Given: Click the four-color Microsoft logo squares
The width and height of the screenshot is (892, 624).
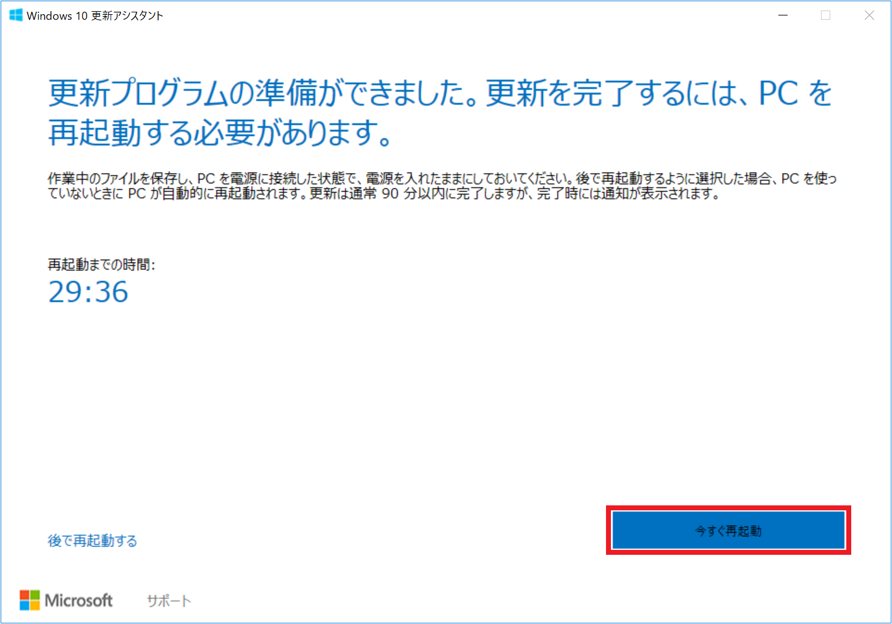Looking at the screenshot, I should pos(30,600).
